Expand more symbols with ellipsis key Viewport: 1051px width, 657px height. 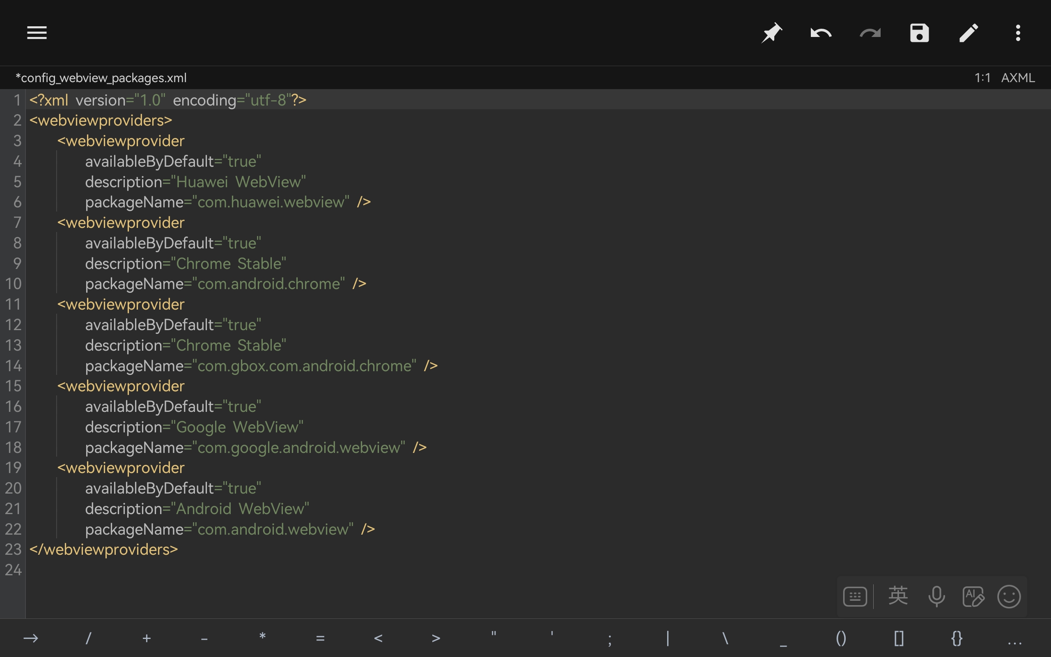click(1014, 638)
